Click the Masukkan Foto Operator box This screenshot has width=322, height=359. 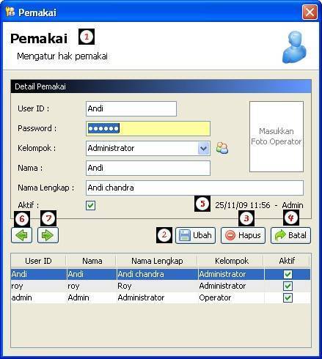click(x=277, y=136)
